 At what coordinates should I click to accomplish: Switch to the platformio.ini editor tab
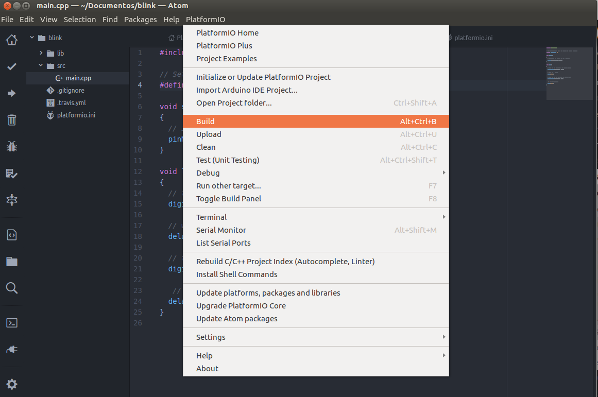click(473, 38)
